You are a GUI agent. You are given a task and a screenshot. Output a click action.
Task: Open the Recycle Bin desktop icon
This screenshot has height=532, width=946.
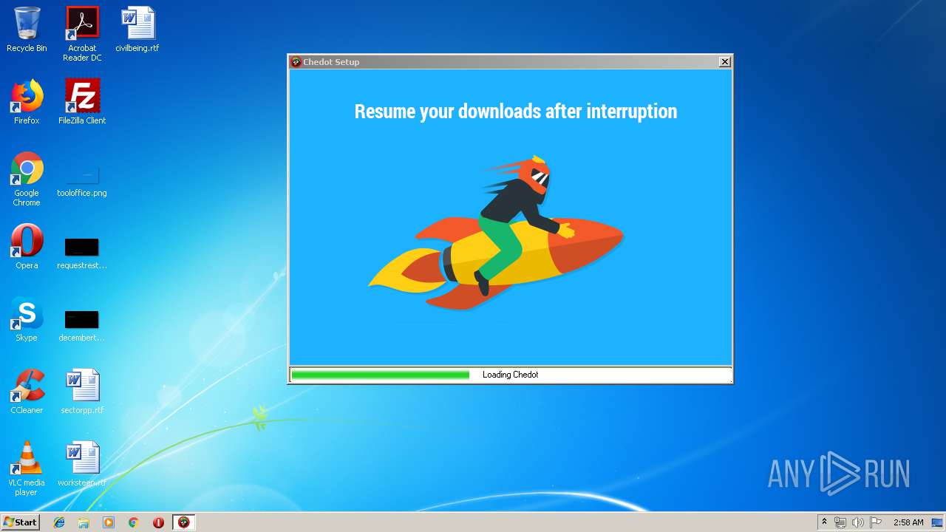tap(27, 30)
